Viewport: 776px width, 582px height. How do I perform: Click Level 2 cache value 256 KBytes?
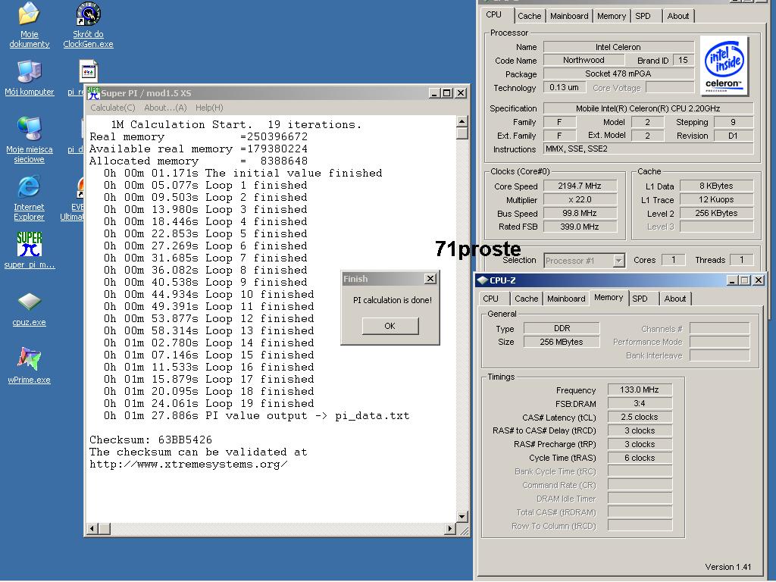point(717,213)
